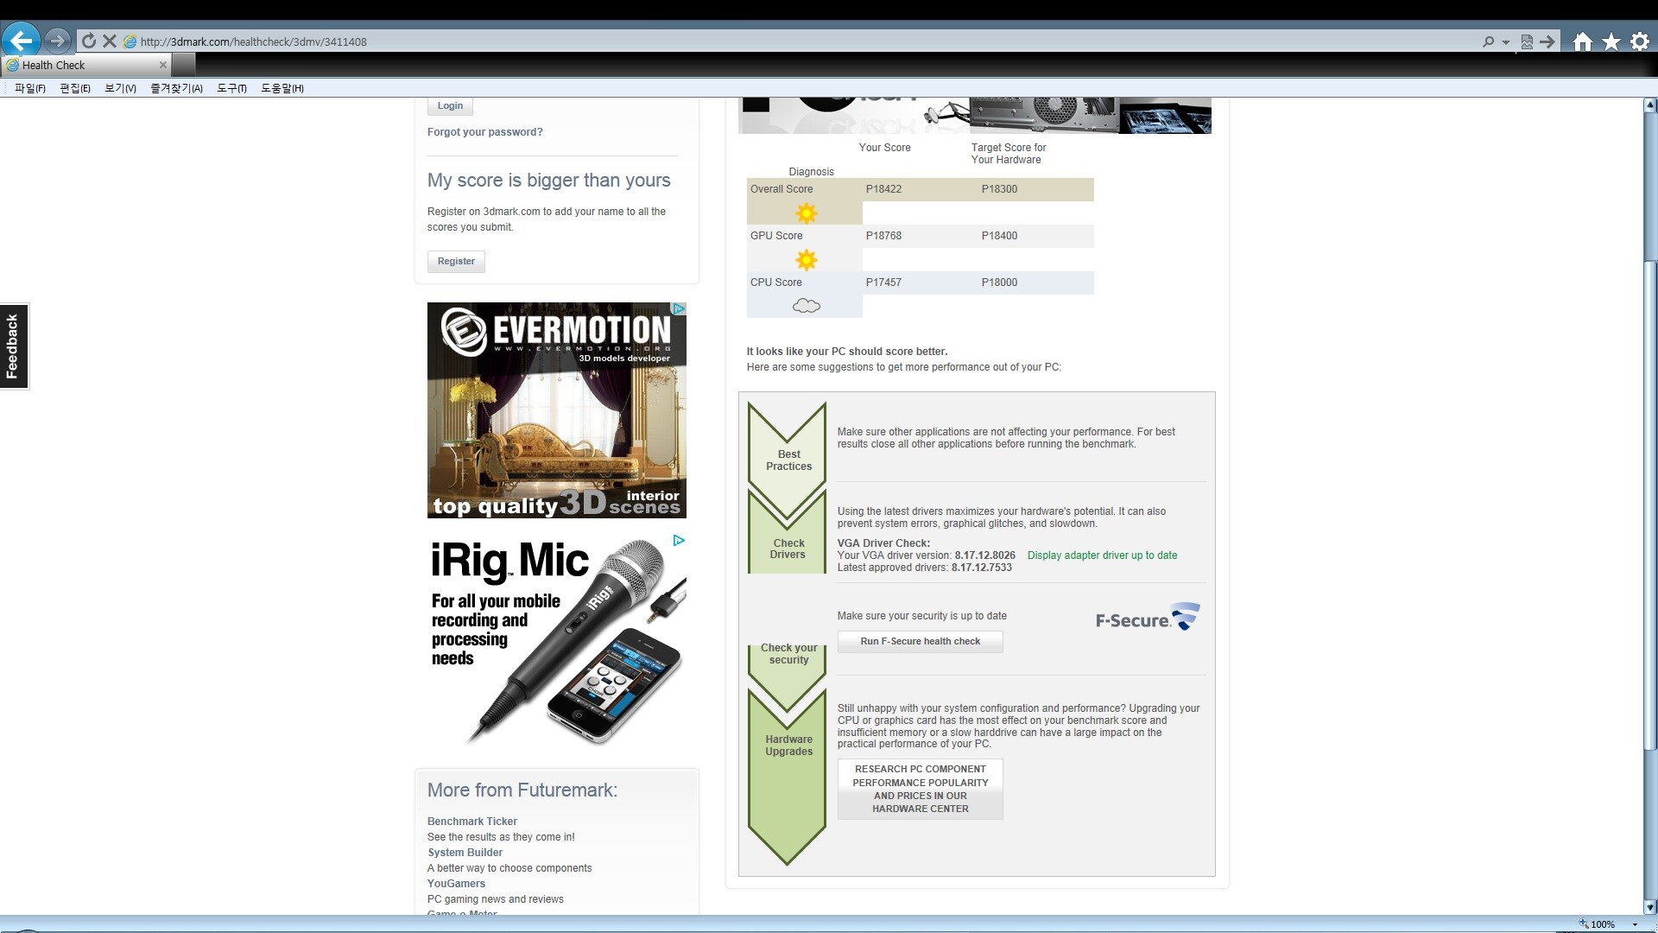The image size is (1658, 933).
Task: Open the 도구(T) menu
Action: click(x=231, y=88)
